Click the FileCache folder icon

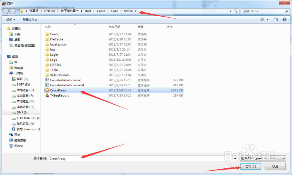tap(47, 39)
